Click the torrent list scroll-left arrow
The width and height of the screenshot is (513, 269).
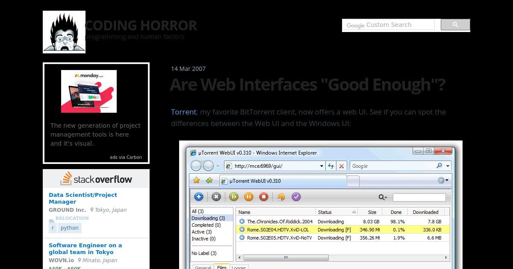239,258
